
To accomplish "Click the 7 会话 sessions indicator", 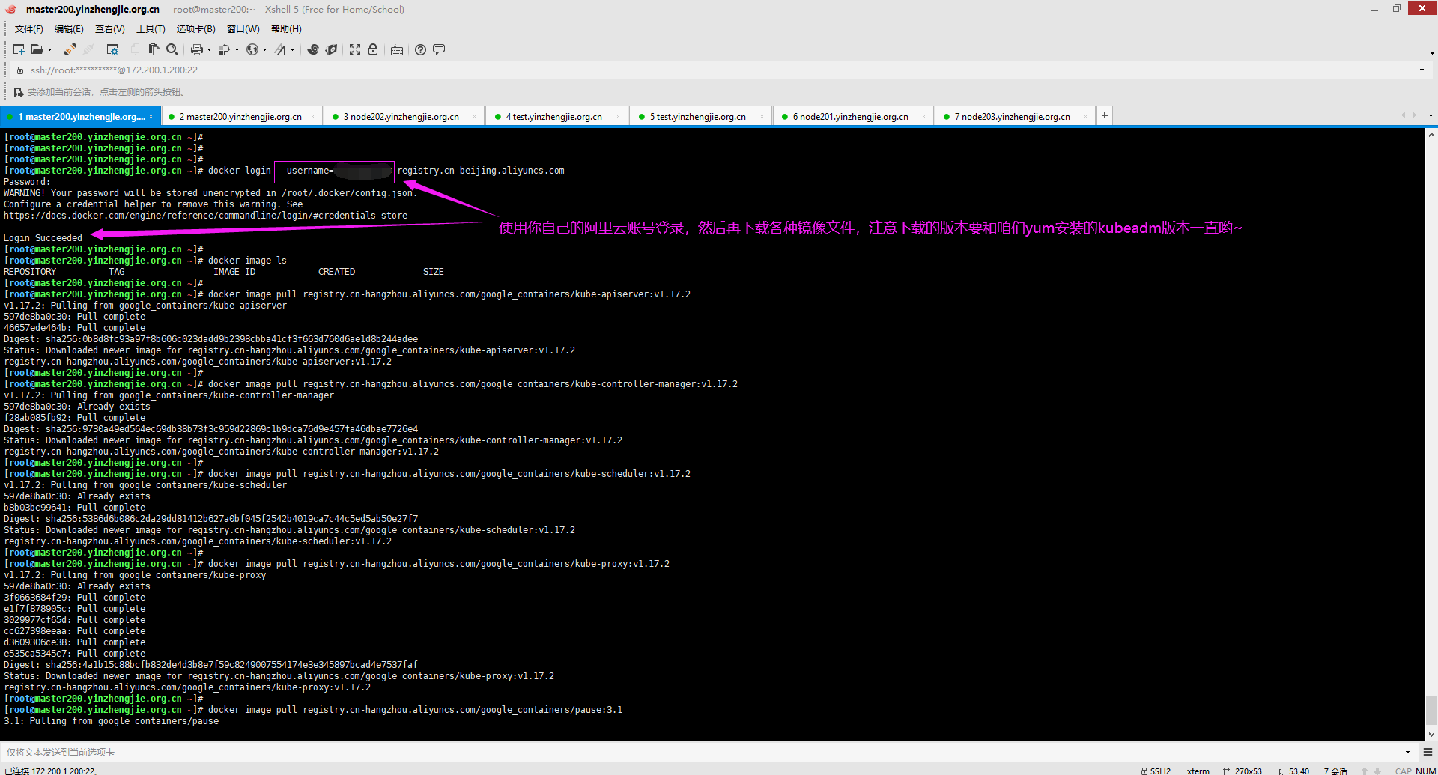I will click(1335, 771).
